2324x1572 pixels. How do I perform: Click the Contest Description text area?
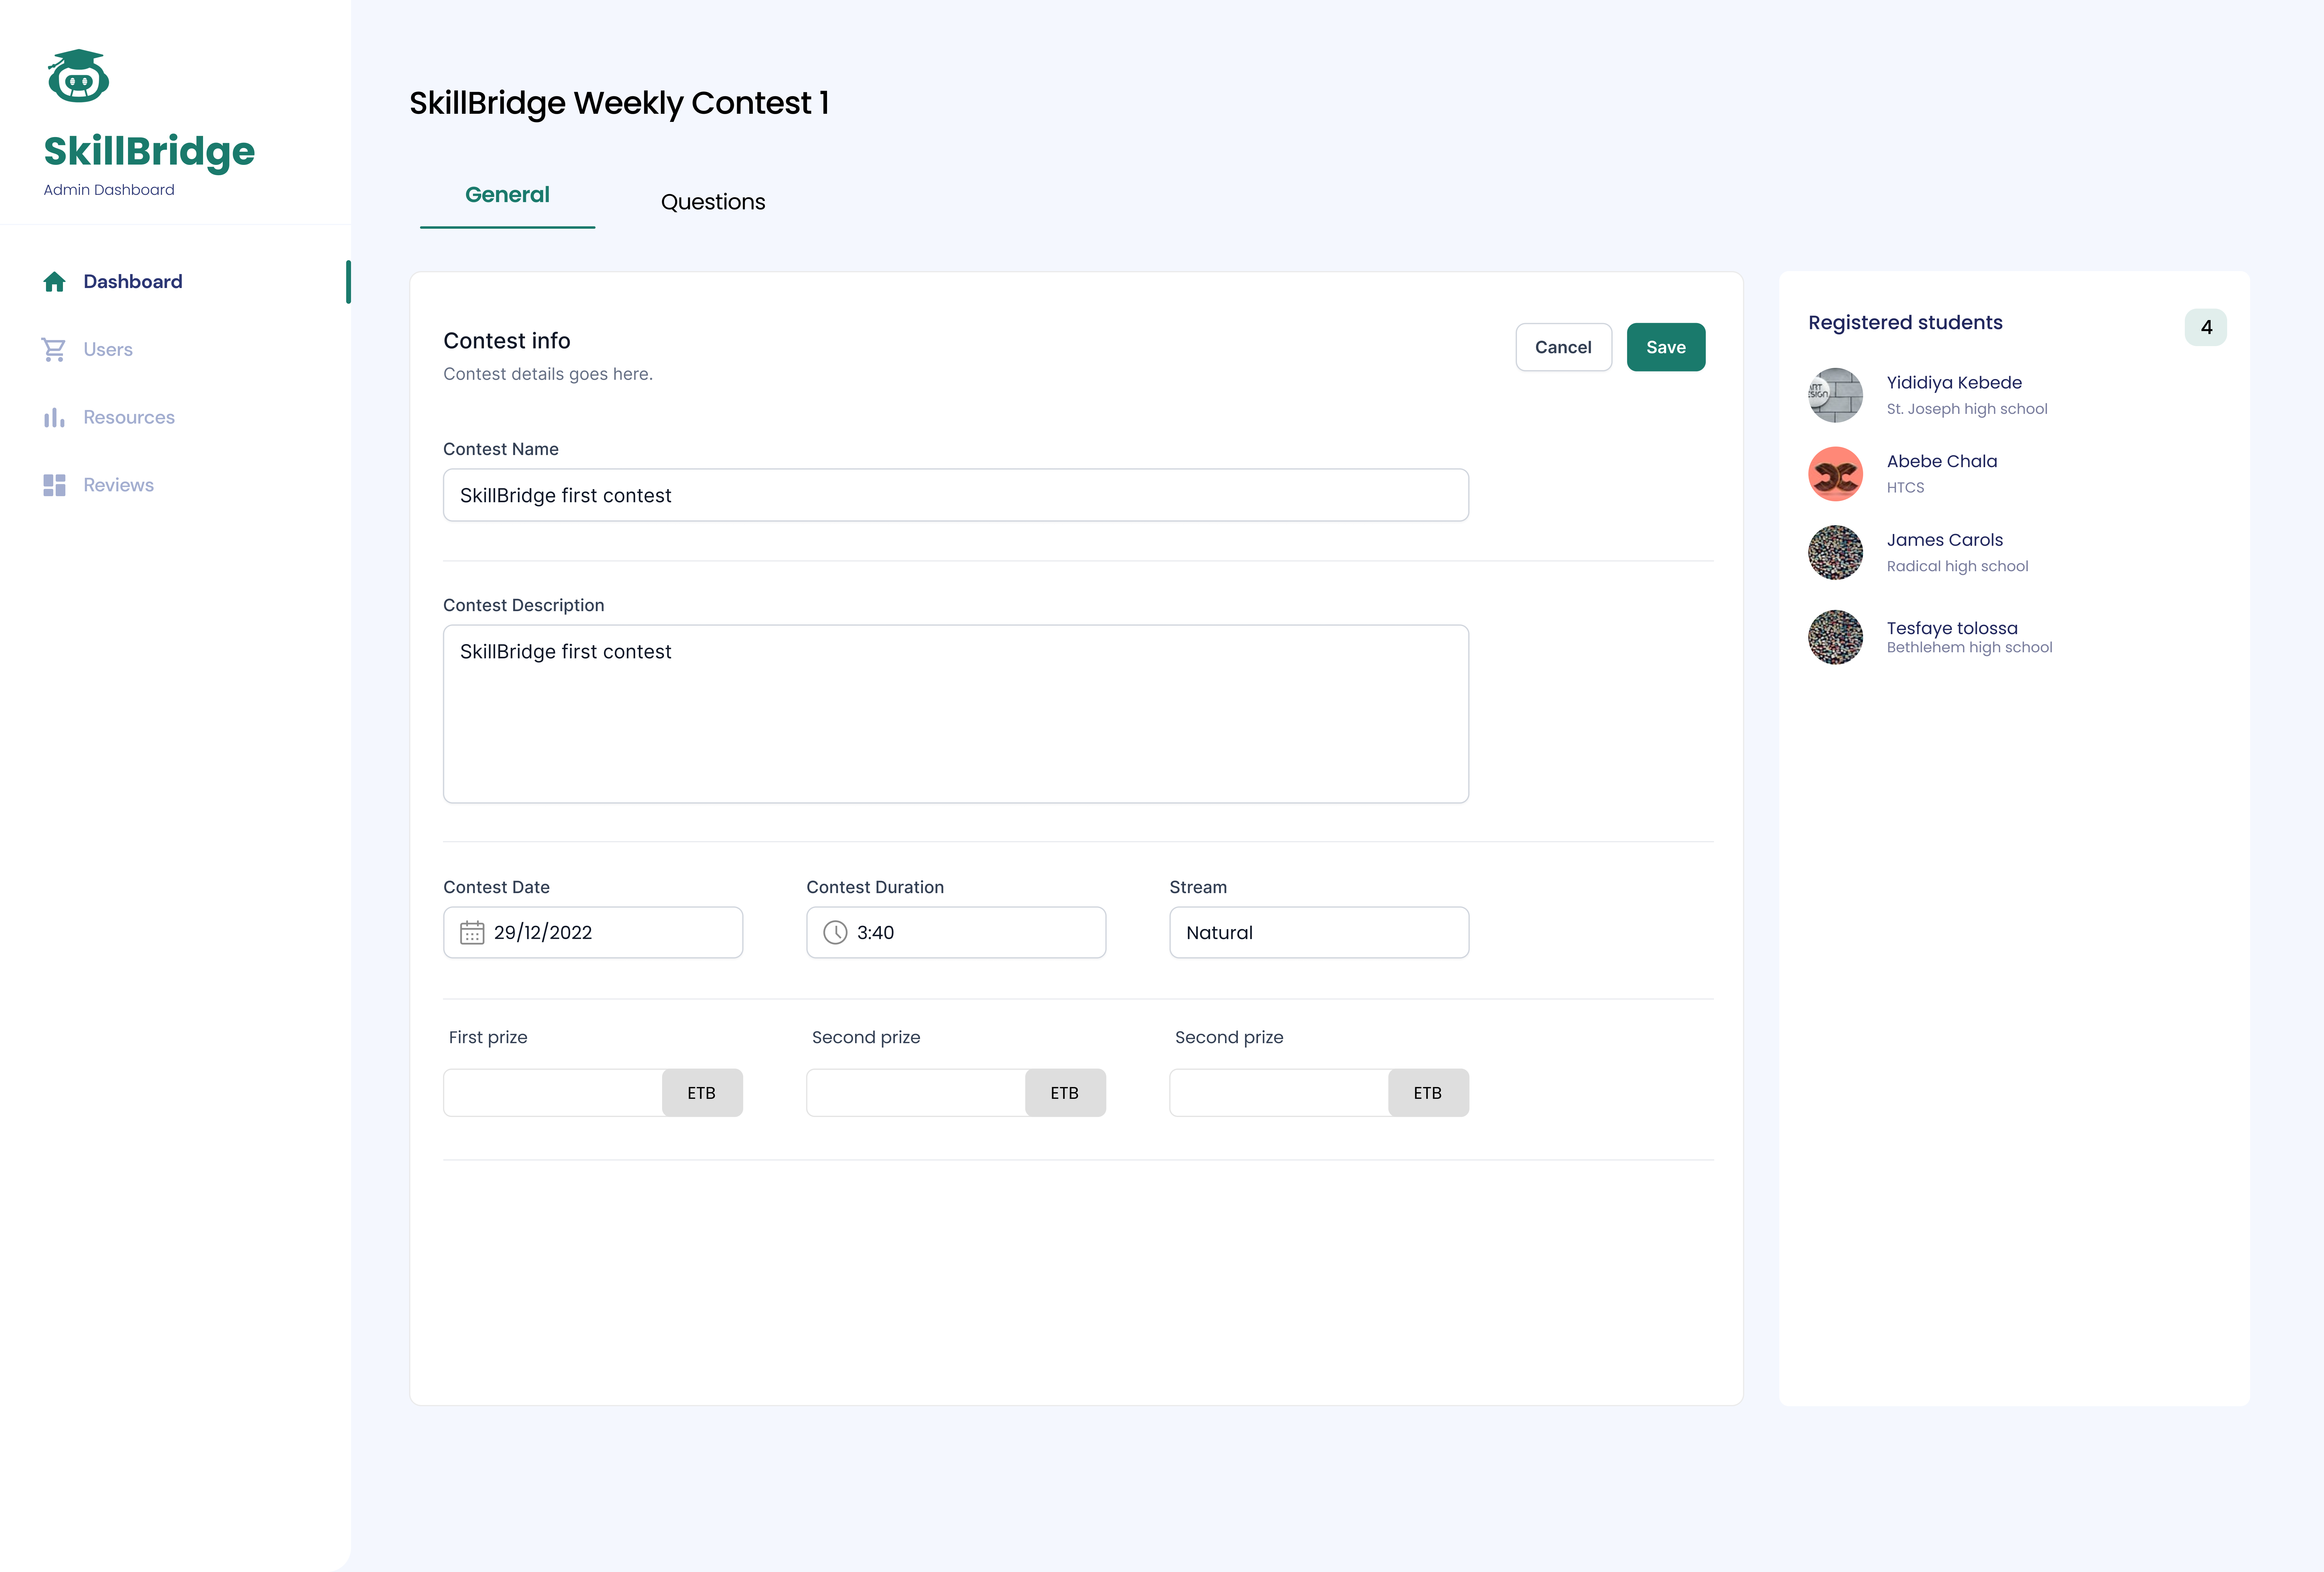point(956,714)
